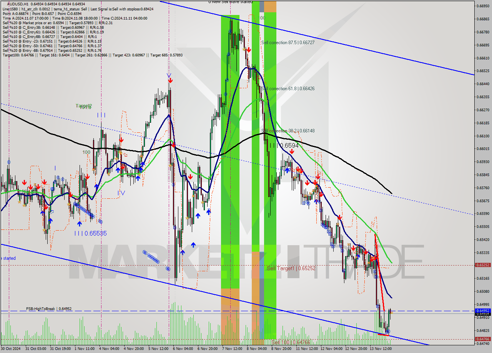
Task: Click the 0.65505 price axis value
Action: (482, 227)
